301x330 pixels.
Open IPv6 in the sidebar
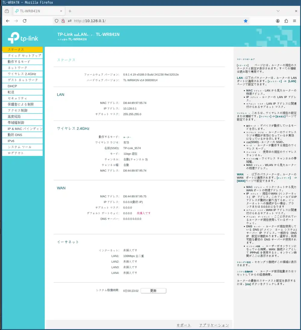(22, 141)
